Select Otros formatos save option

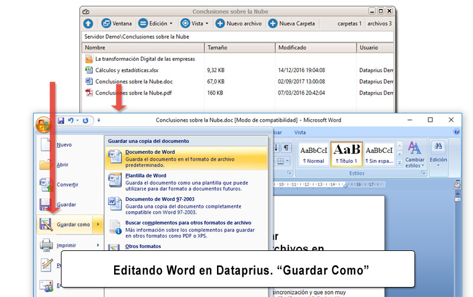186,246
